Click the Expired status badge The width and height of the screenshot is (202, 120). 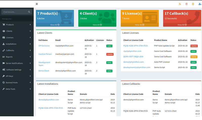[x=194, y=57]
